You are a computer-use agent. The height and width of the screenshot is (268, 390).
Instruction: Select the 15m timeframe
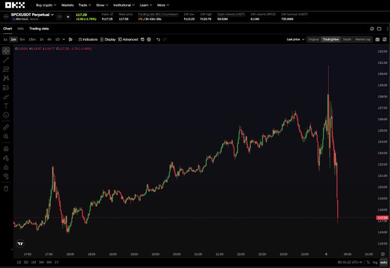tap(32, 40)
